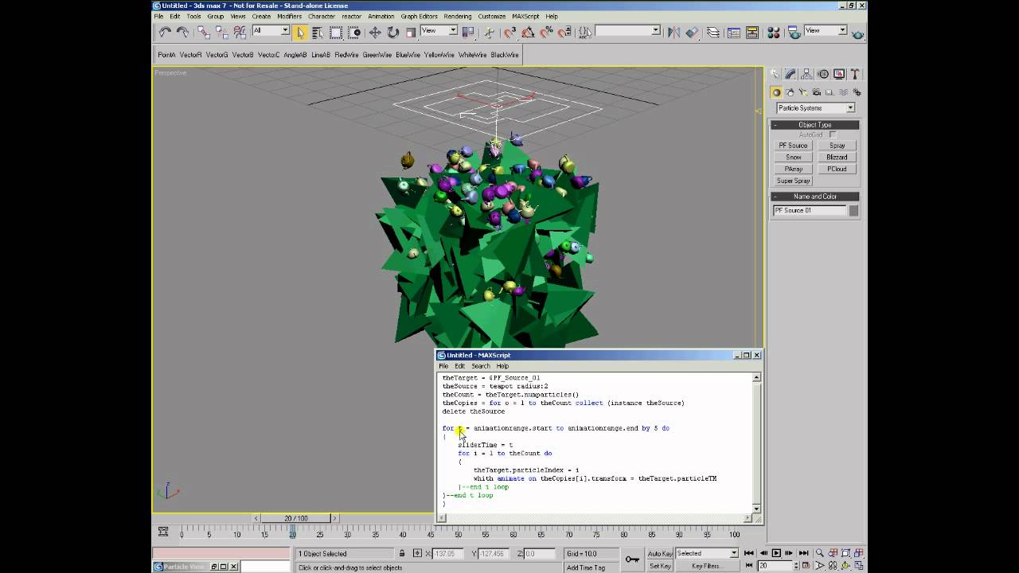Screen dimensions: 1019x573
Task: Open the Curve Editor icon
Action: point(734,33)
